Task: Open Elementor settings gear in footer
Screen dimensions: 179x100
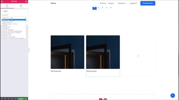Action: (2, 99)
